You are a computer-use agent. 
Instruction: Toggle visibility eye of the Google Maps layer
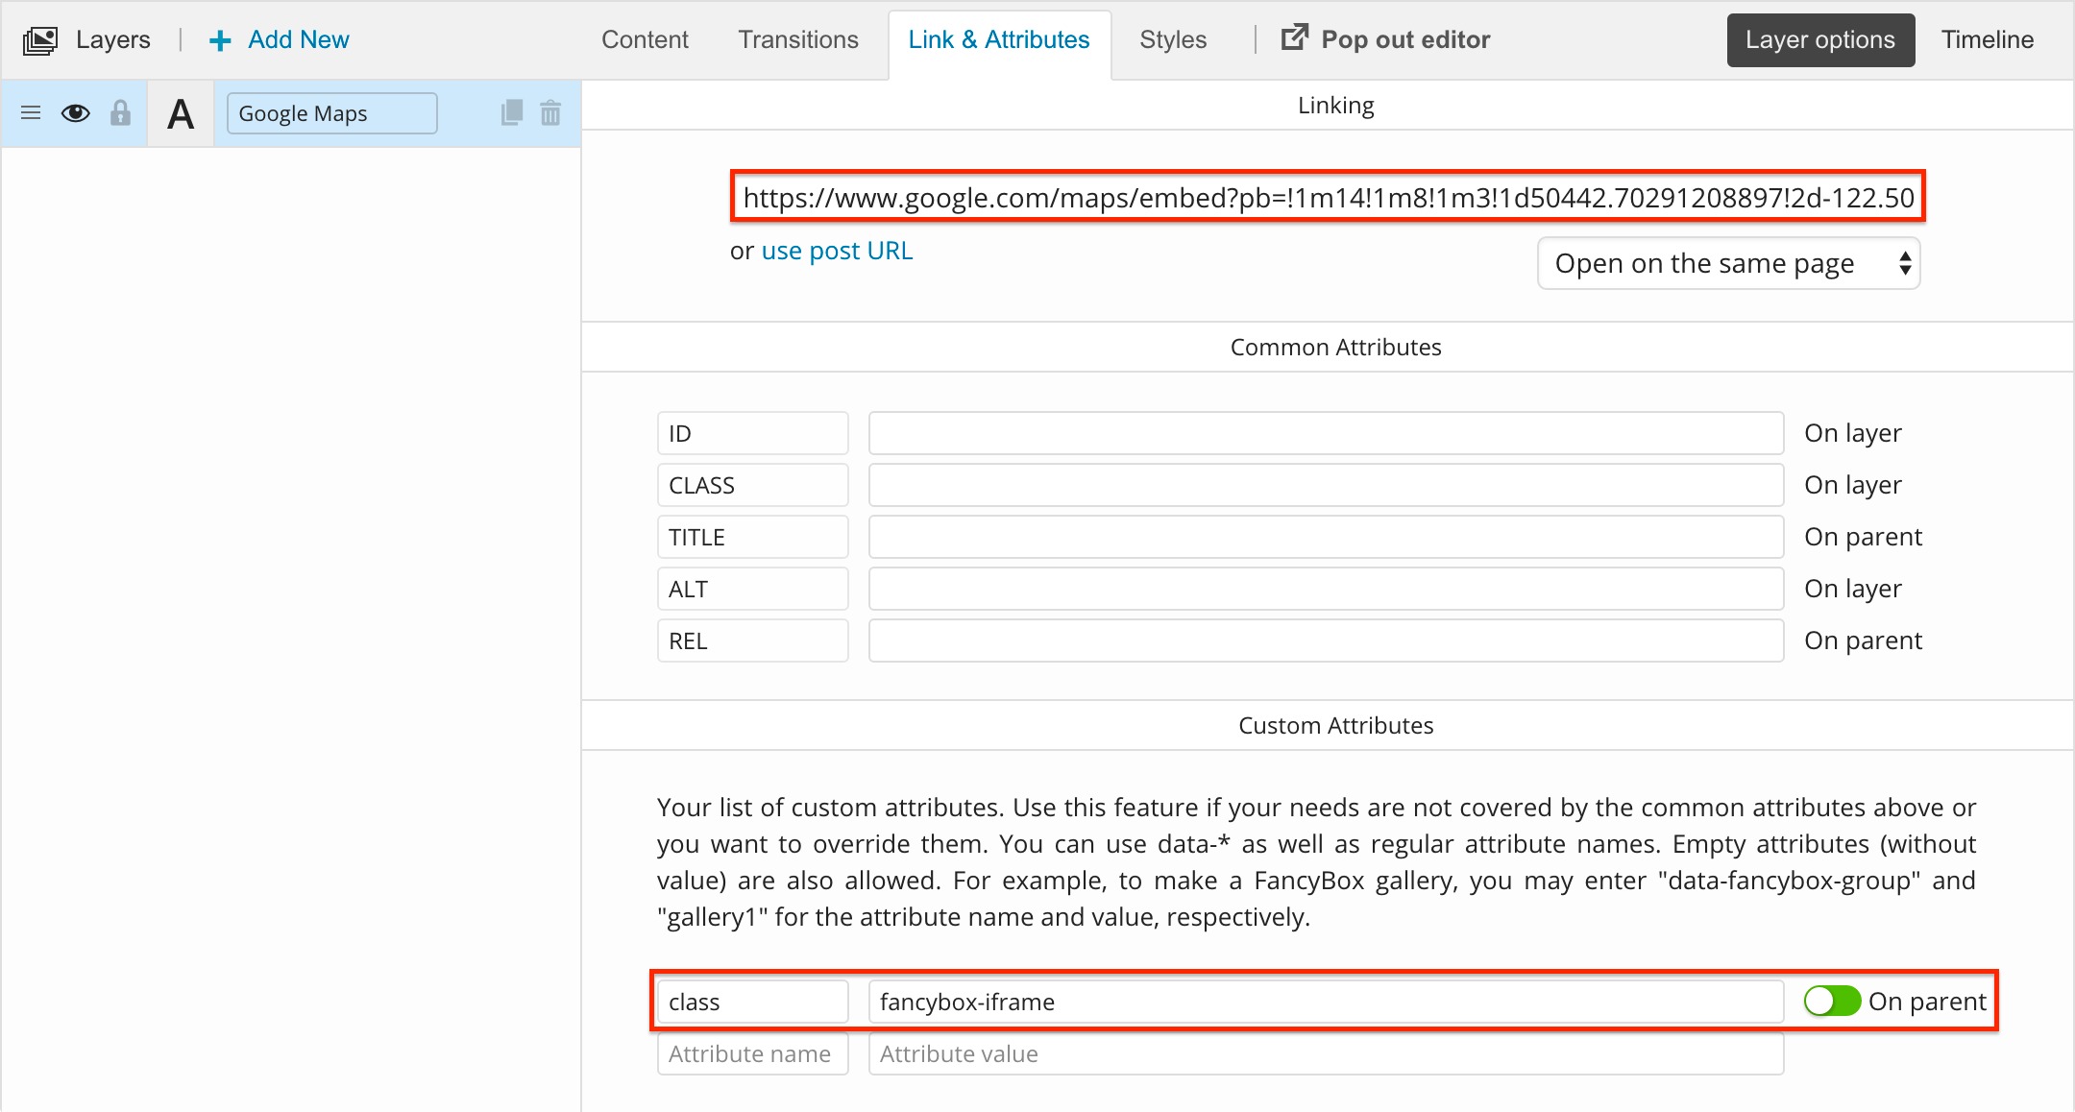pyautogui.click(x=76, y=113)
